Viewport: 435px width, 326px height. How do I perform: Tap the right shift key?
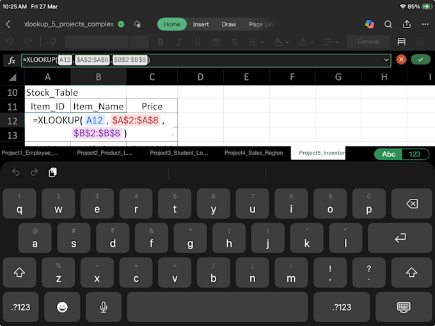coord(412,272)
